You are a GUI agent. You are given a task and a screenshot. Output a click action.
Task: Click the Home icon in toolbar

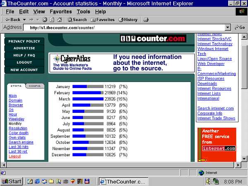pos(60,19)
